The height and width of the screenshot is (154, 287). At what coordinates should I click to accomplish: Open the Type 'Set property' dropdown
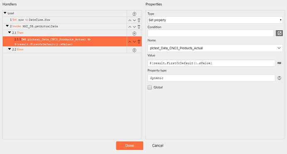click(x=215, y=20)
